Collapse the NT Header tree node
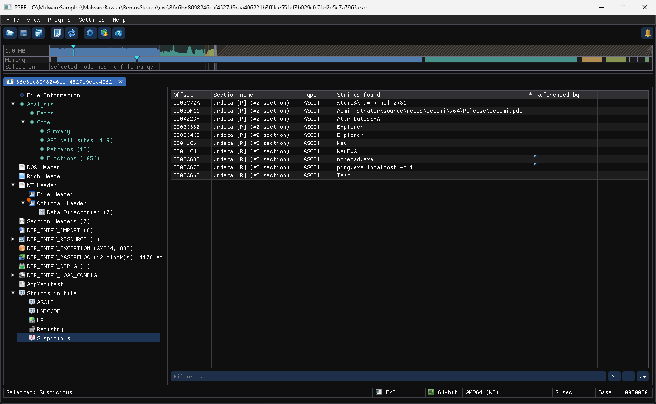Screen dimensions: 656x404 (13, 185)
